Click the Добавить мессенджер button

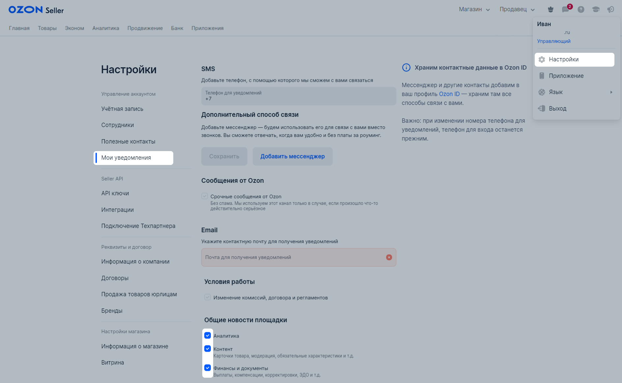point(293,156)
